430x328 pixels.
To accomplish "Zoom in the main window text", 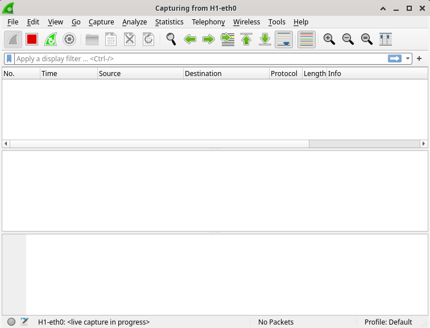I will (329, 39).
